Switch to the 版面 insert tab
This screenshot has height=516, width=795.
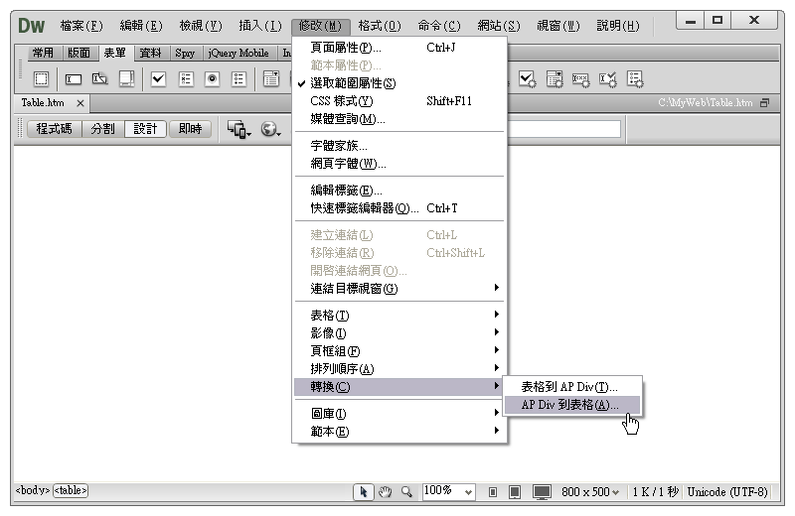(x=80, y=54)
